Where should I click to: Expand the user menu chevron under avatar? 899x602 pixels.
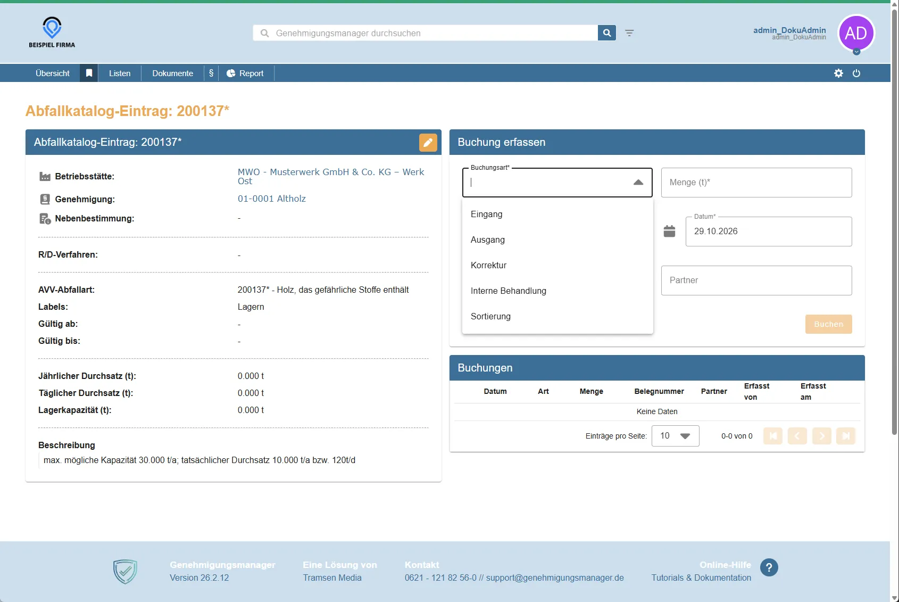[x=856, y=52]
